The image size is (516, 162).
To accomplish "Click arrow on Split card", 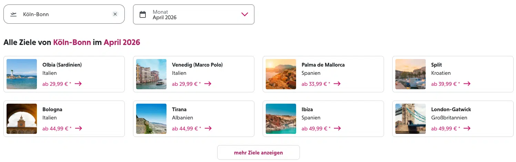I will [467, 84].
